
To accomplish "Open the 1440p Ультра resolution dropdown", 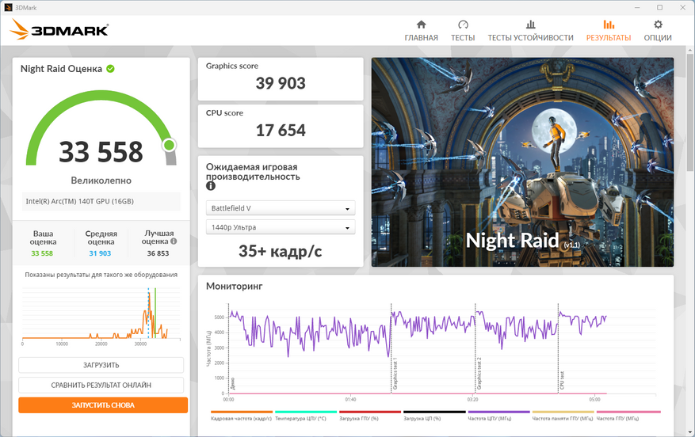I will click(x=280, y=228).
